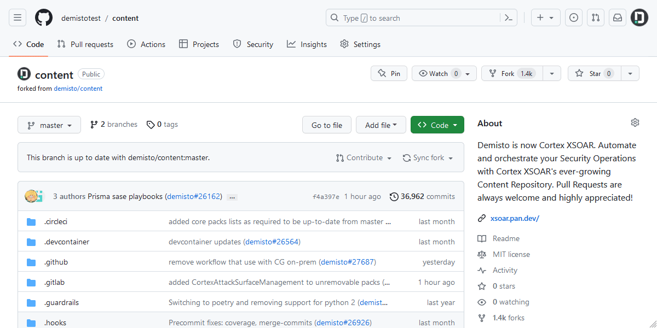Open the notifications inbox icon
The width and height of the screenshot is (657, 328).
point(618,18)
